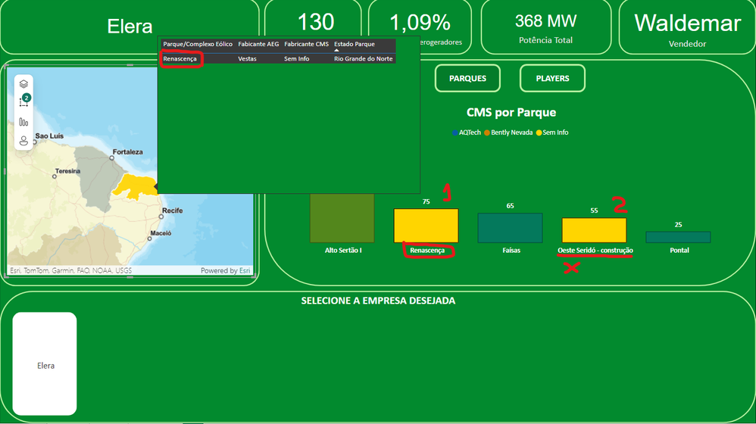This screenshot has width=756, height=424.
Task: Select the yellow Renascença bar
Action: tap(426, 226)
